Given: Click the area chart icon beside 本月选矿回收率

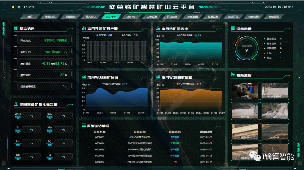Looking at the screenshot, I should click(x=158, y=28).
